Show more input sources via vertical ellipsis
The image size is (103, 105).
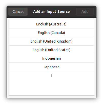coord(51,75)
